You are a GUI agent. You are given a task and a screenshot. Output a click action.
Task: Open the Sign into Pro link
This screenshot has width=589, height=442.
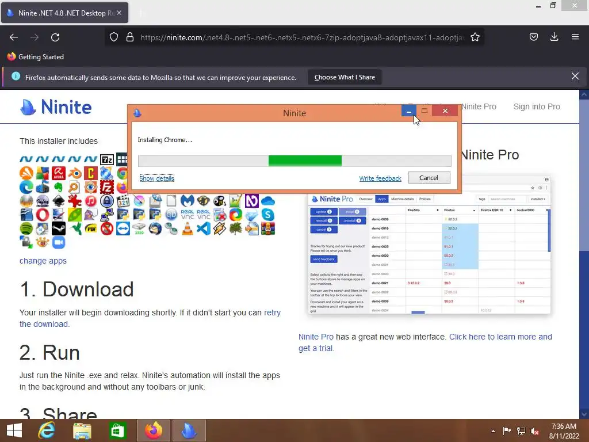coord(537,106)
